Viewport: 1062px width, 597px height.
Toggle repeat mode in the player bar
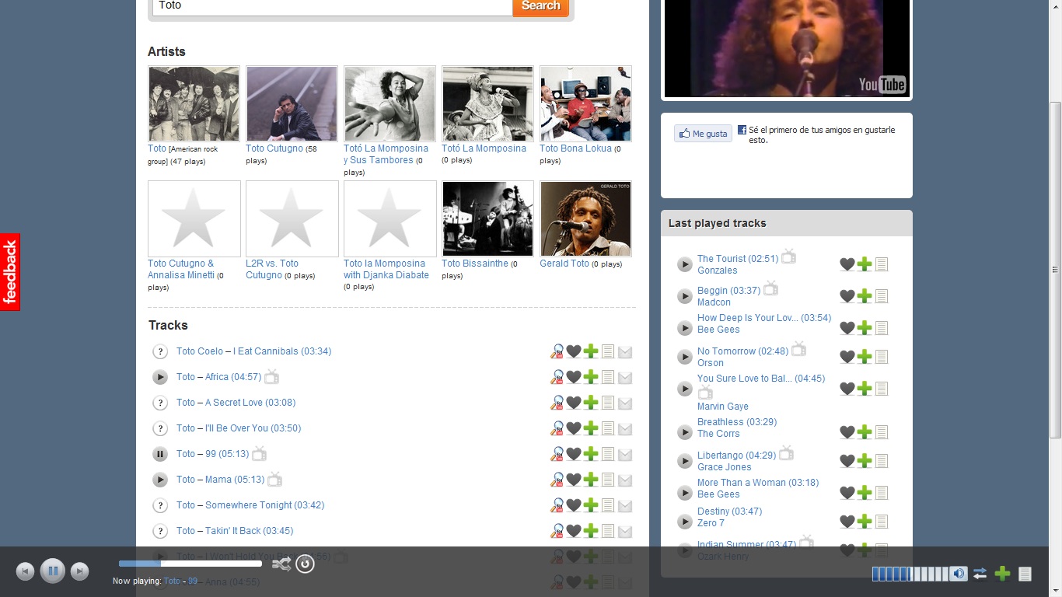[x=305, y=564]
